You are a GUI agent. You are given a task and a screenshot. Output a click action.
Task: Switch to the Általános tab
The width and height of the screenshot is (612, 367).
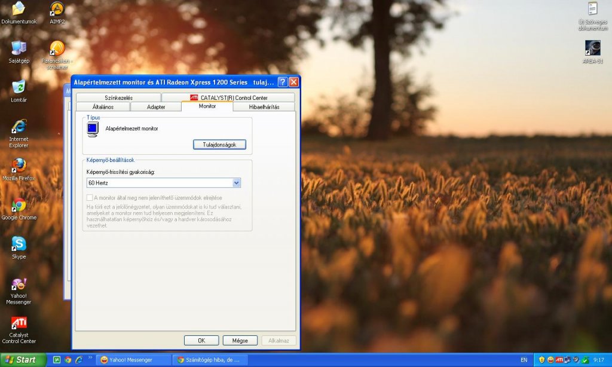pyautogui.click(x=103, y=106)
